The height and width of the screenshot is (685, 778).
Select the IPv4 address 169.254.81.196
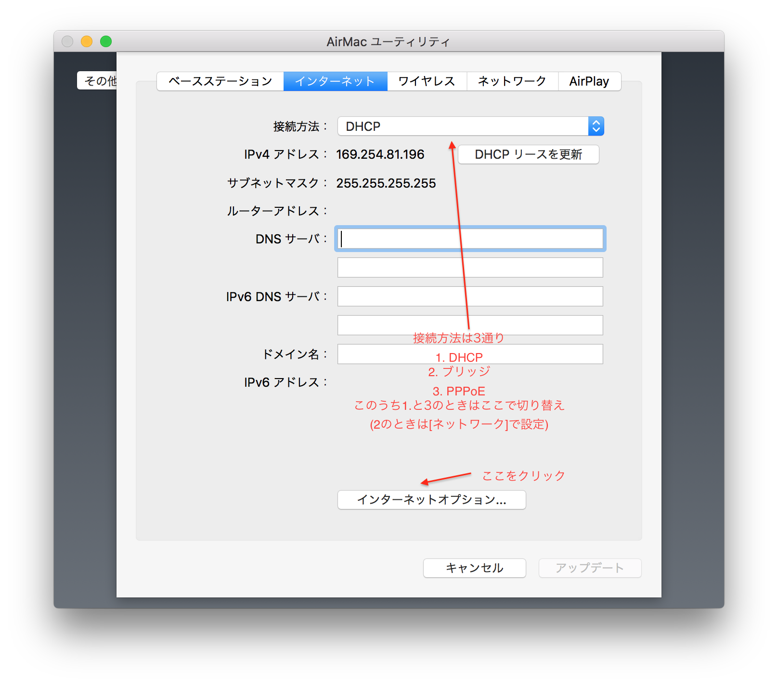[380, 154]
